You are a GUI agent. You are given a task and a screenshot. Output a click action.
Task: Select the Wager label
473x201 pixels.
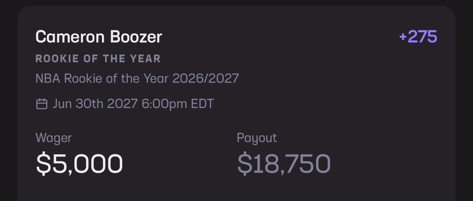click(54, 138)
